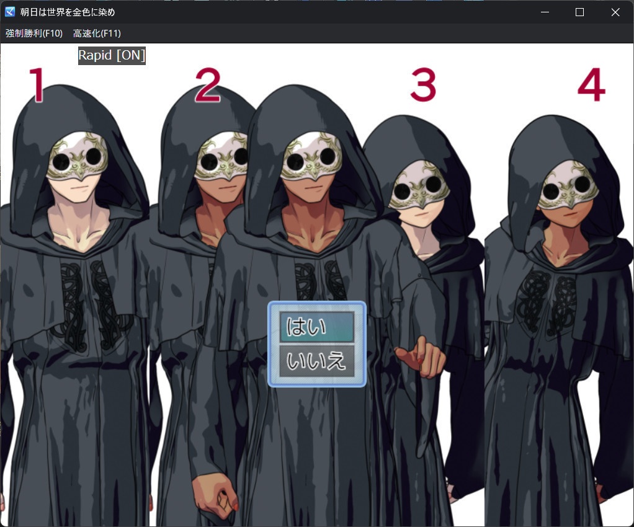Maximize the game window
The image size is (634, 527).
[x=579, y=12]
